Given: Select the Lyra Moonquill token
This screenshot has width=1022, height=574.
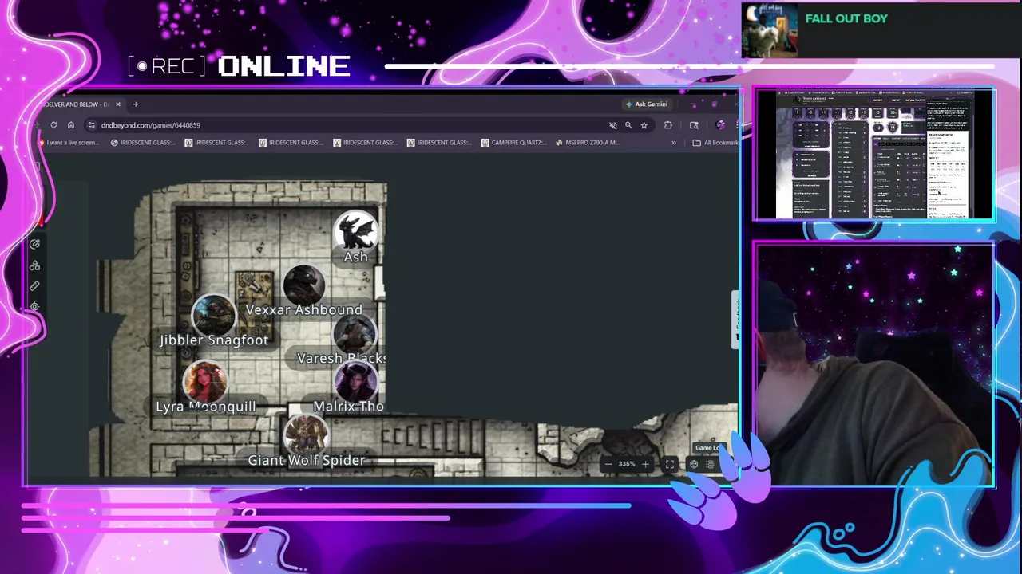Looking at the screenshot, I should (204, 381).
